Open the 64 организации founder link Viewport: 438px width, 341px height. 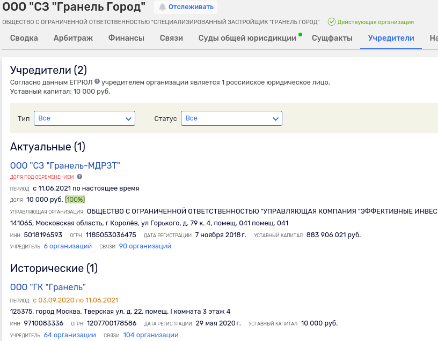tap(70, 335)
